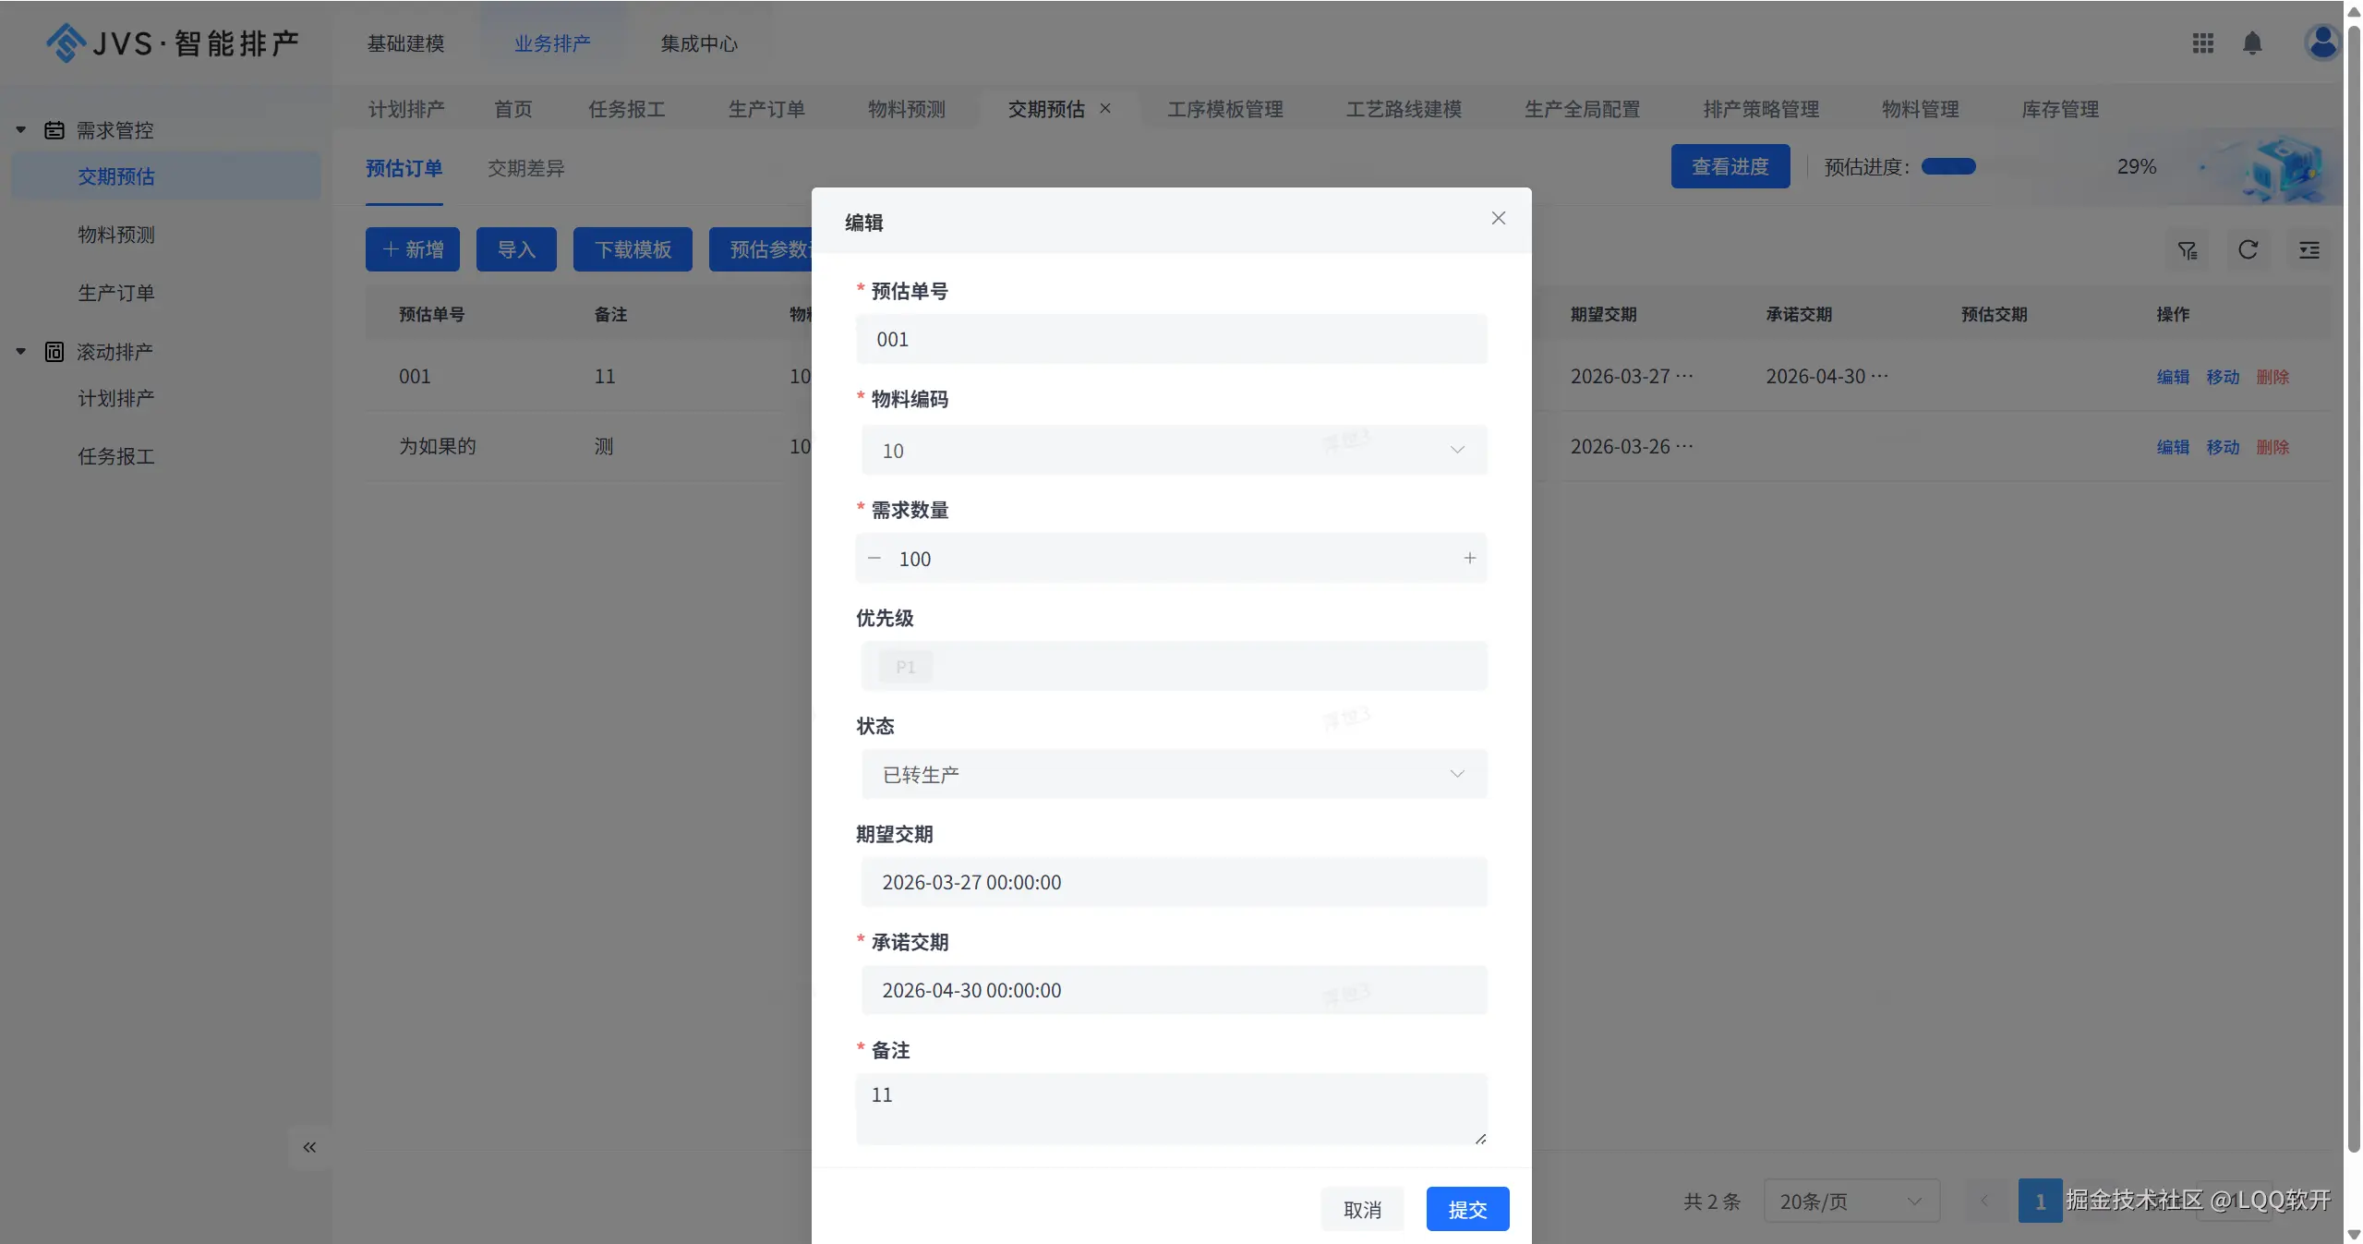Screen dimensions: 2363x1244
Task: Decrease 需求数量 with minus stepper
Action: point(874,558)
